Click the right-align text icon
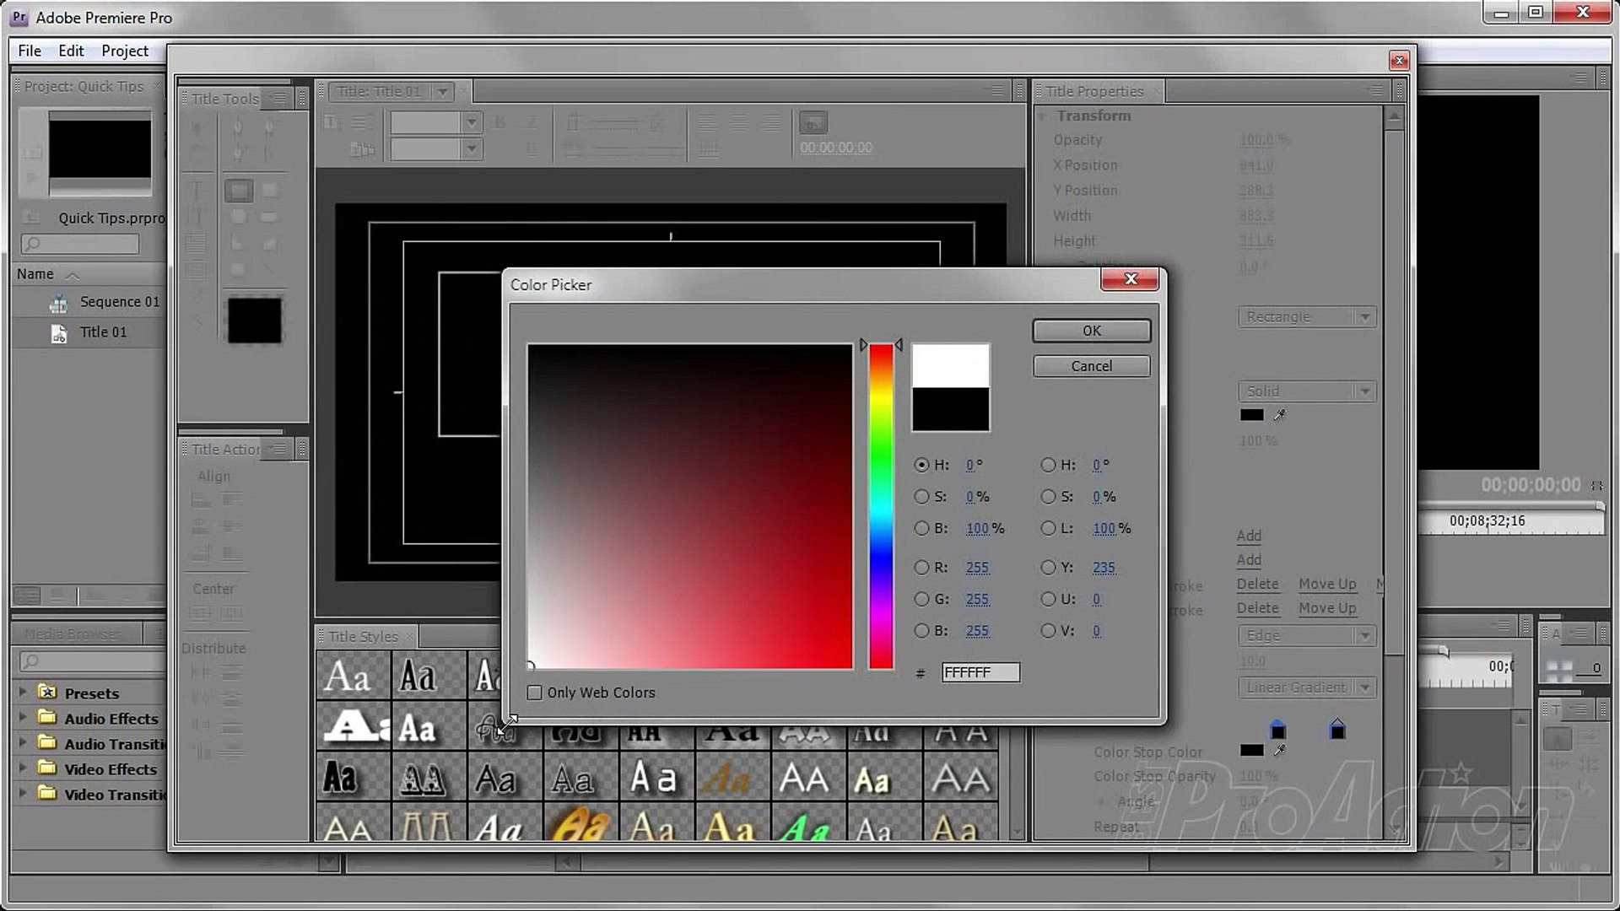Screen dimensions: 1620x911 [771, 123]
